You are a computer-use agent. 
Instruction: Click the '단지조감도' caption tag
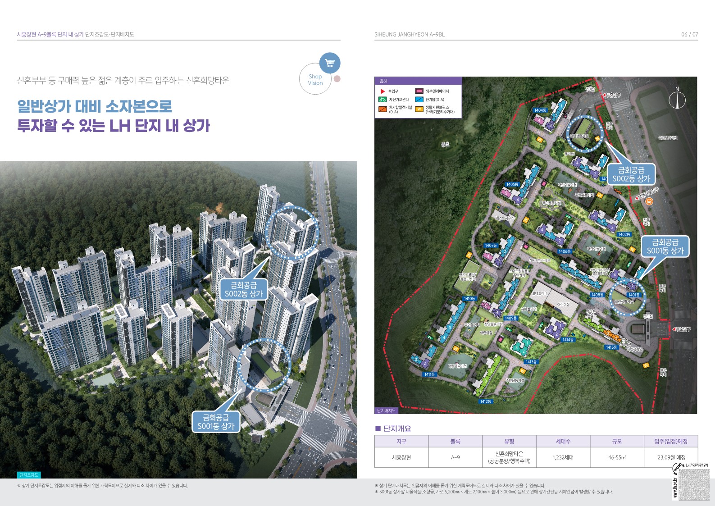(29, 475)
